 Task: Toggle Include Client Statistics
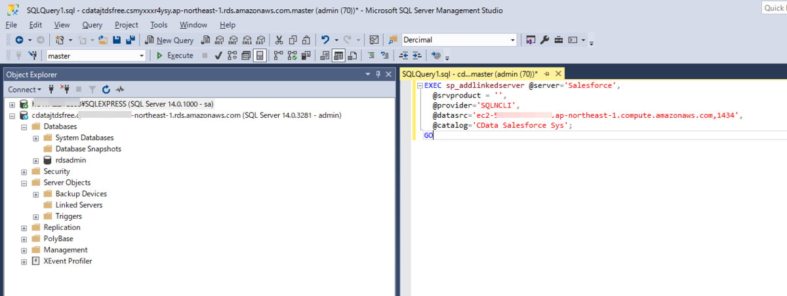tap(306, 56)
